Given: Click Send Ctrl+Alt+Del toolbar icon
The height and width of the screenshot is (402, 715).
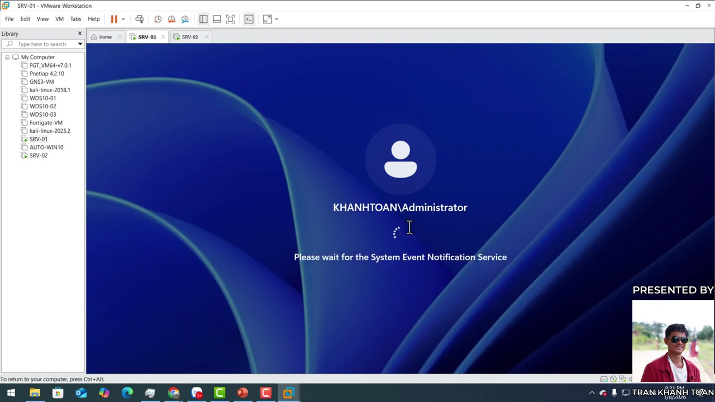Looking at the screenshot, I should (140, 19).
